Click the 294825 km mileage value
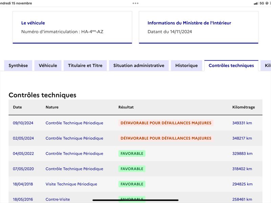The width and height of the screenshot is (271, 203). [242, 184]
